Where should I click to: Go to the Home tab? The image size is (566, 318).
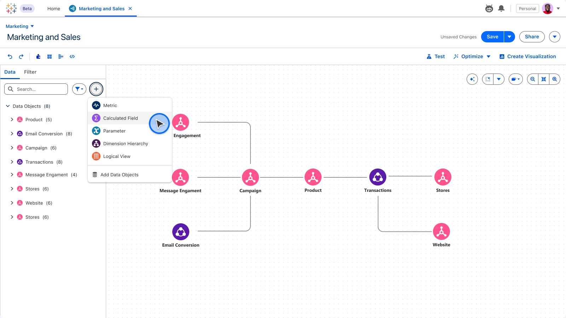[54, 8]
